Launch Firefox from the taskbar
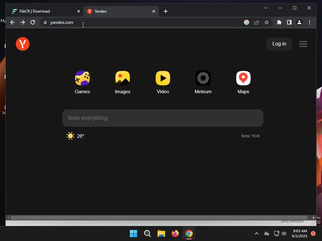The height and width of the screenshot is (241, 322). coord(175,233)
